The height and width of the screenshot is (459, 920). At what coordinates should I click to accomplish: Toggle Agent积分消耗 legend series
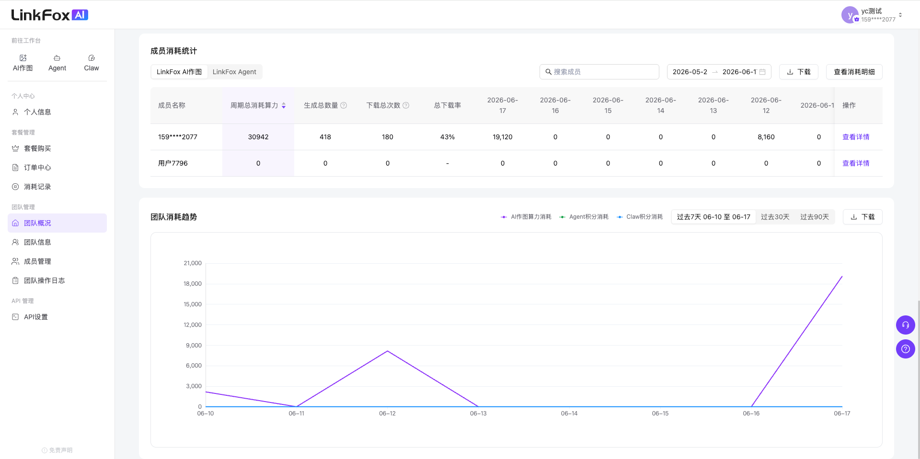(584, 217)
